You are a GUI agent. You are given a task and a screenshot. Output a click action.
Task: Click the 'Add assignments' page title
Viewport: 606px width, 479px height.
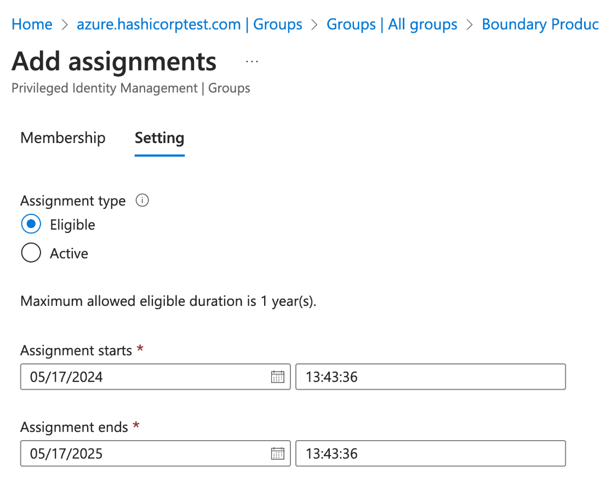(114, 61)
